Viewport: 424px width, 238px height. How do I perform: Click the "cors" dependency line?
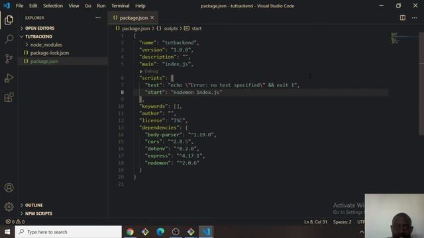[x=169, y=141]
